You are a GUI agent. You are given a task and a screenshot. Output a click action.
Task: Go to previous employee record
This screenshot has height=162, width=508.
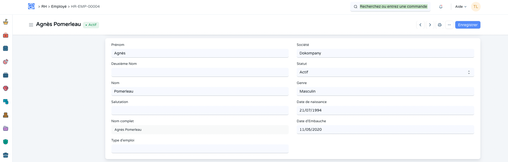[x=420, y=25]
